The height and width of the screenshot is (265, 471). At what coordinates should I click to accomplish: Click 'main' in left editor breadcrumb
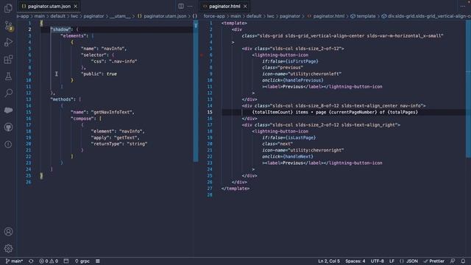click(x=39, y=16)
